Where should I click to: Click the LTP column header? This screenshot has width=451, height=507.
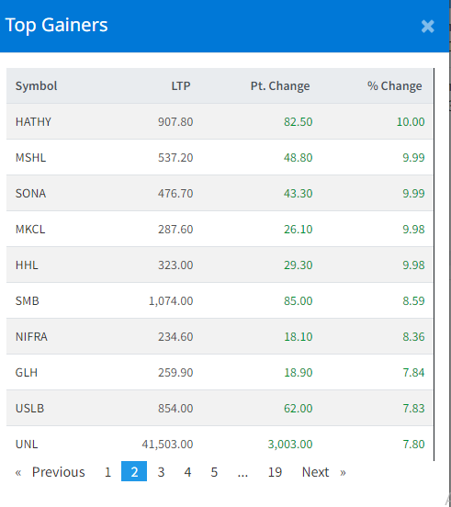pos(181,86)
